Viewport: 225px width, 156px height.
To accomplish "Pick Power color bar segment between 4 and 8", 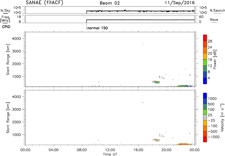I will pos(205,75).
